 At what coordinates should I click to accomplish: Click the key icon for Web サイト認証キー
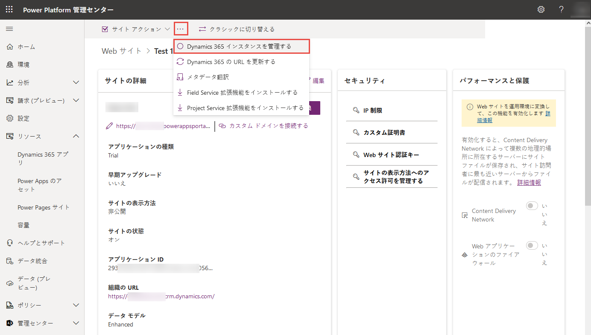pos(356,154)
